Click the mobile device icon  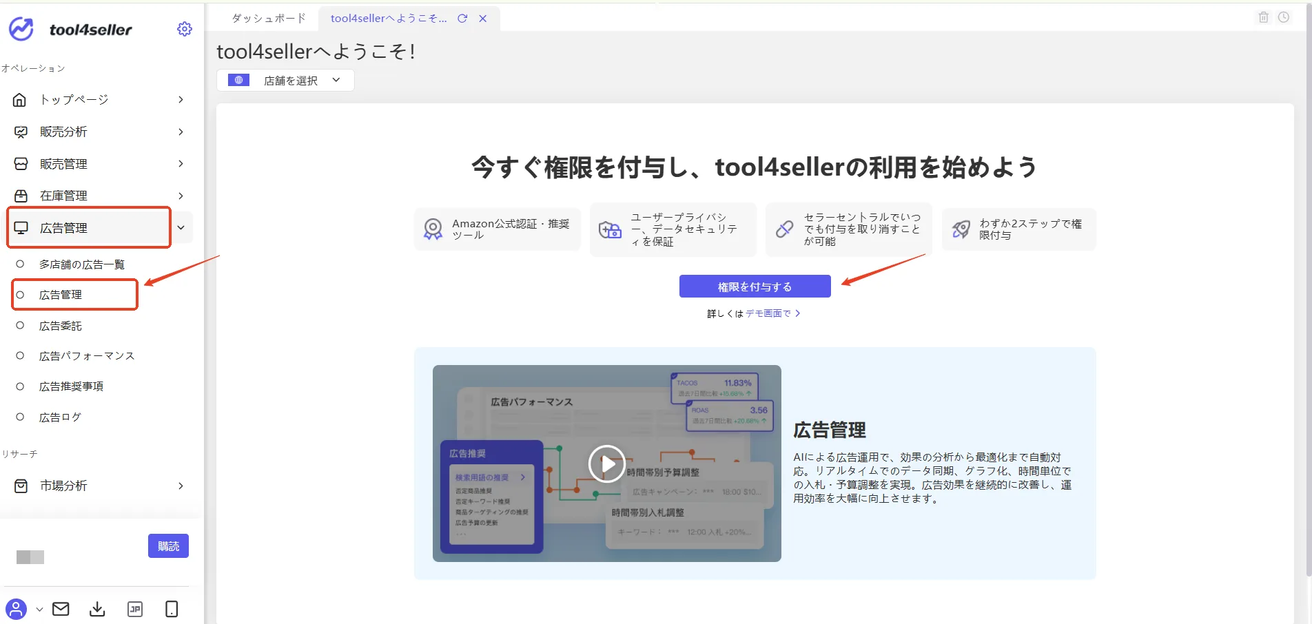point(172,609)
